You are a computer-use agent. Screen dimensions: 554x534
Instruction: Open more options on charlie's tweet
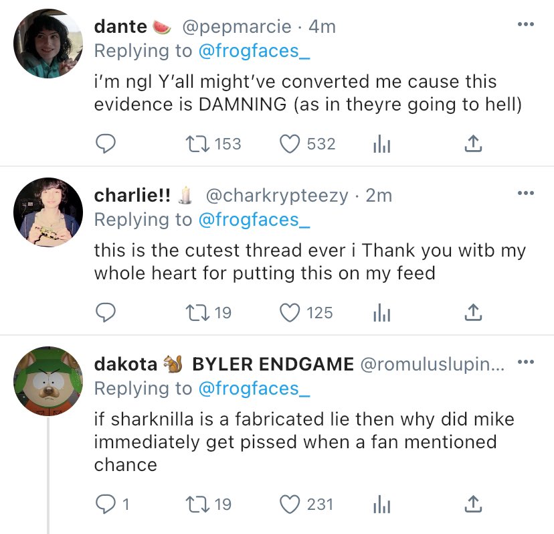tap(526, 194)
